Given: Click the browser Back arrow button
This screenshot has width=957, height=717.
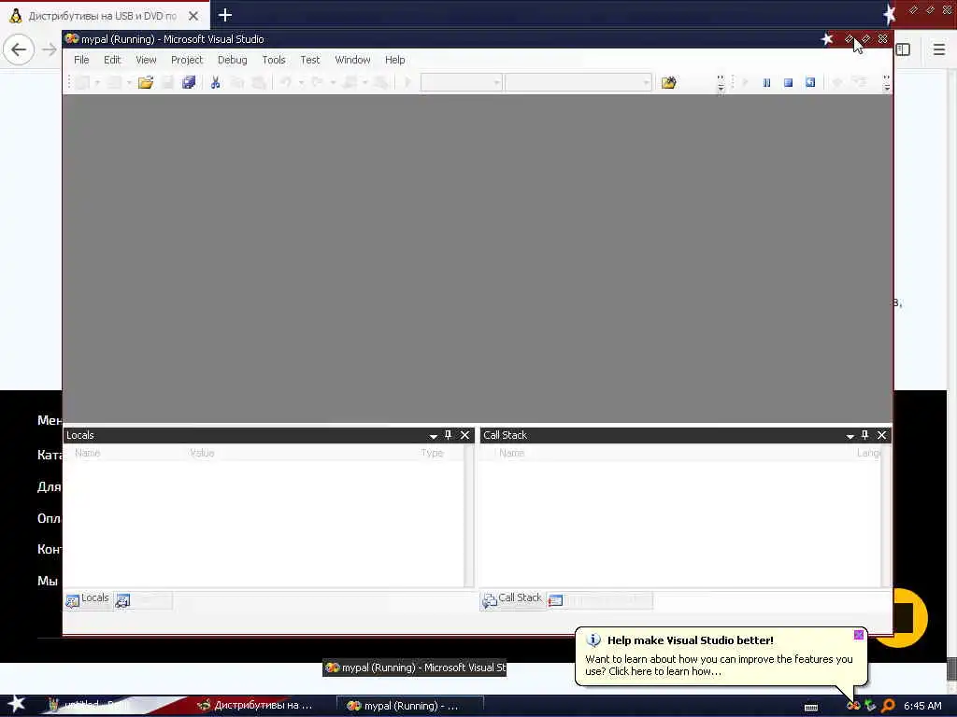Looking at the screenshot, I should [19, 49].
